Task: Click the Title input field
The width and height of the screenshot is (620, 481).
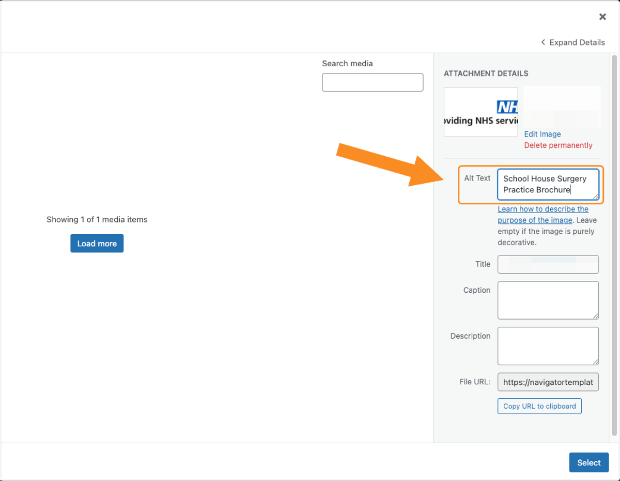Action: point(548,264)
